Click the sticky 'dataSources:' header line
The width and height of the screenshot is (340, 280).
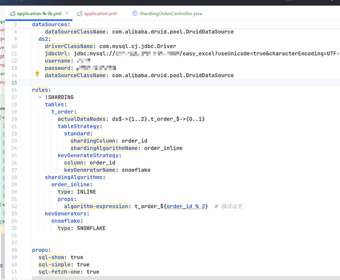[x=51, y=25]
